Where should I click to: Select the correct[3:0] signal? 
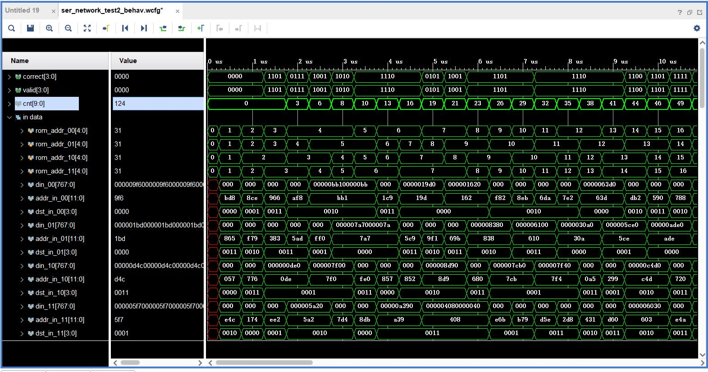(x=40, y=77)
